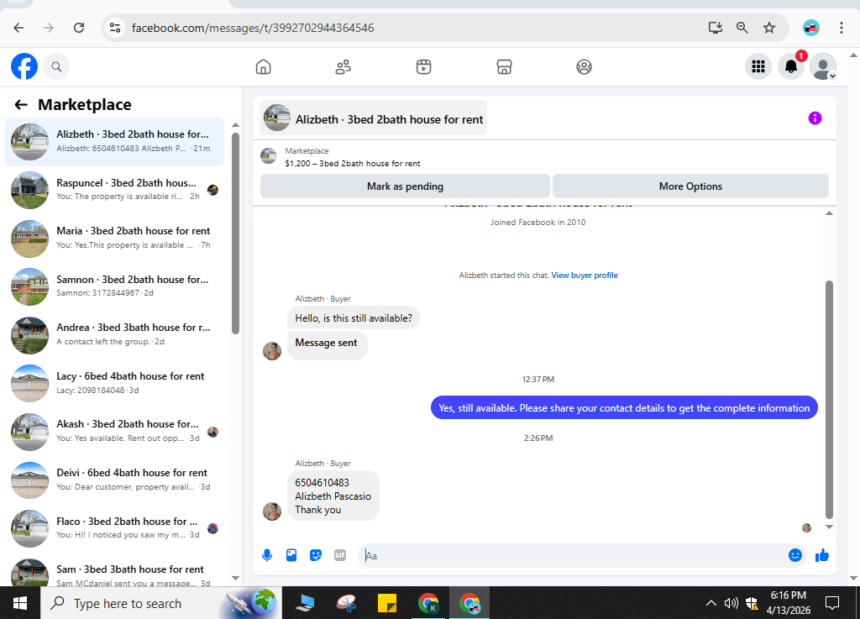Click the message '6504610483 Alizbeth Pascasio Thank you'

pyautogui.click(x=333, y=496)
